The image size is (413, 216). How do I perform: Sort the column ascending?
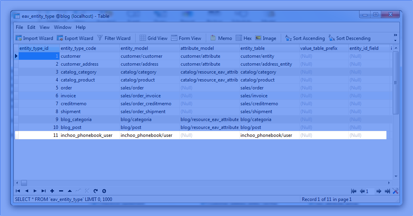tap(305, 38)
